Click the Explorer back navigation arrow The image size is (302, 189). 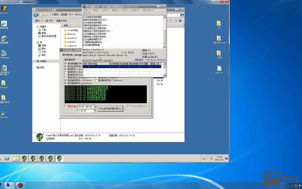point(36,15)
